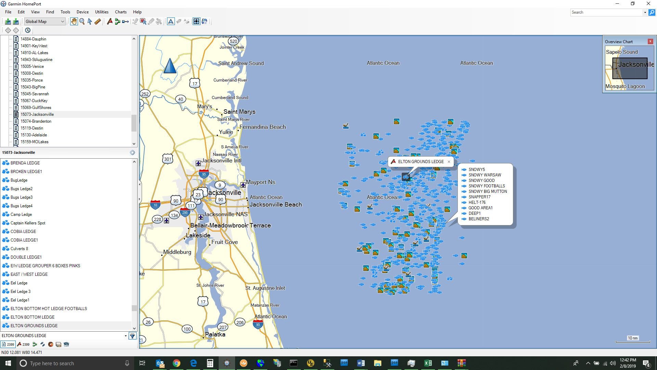Select the move point tool
The height and width of the screenshot is (370, 657).
click(143, 22)
